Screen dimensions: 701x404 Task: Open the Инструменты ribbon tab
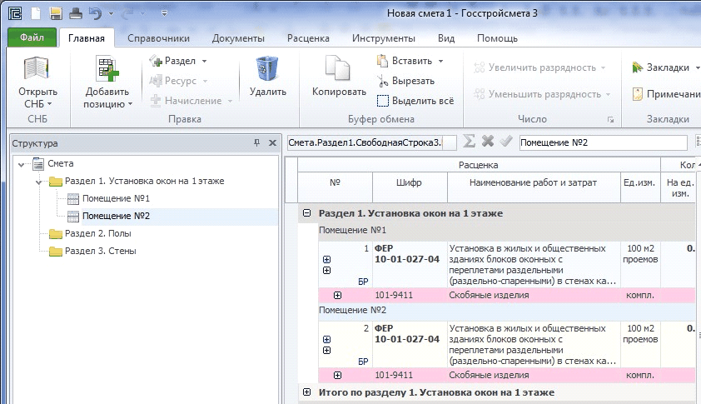coord(384,38)
